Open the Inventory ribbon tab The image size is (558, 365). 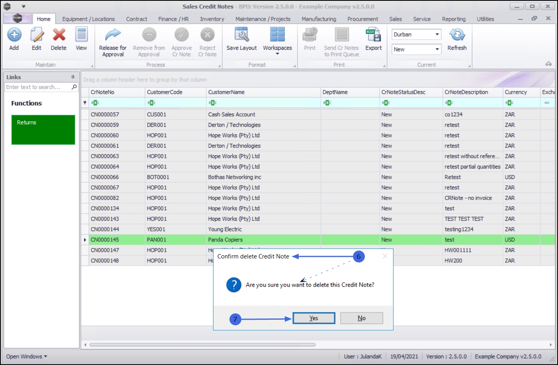[x=212, y=19]
